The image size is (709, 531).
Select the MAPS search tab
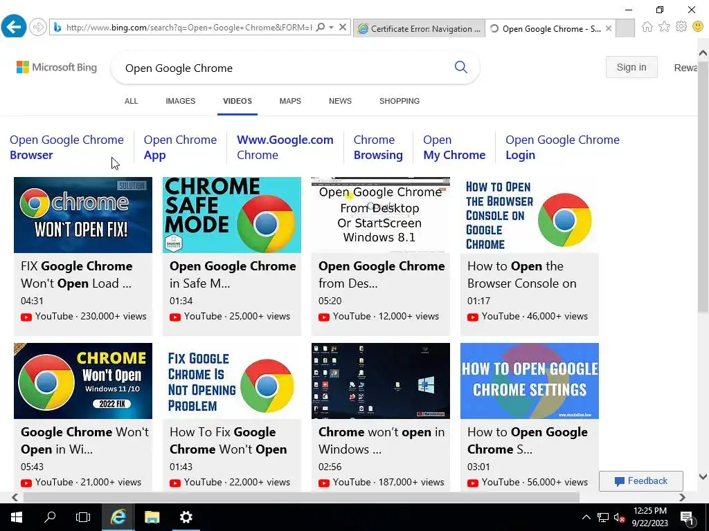(x=290, y=101)
